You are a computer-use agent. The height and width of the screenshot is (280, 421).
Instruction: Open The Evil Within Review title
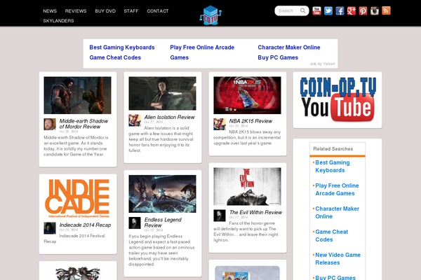click(255, 212)
